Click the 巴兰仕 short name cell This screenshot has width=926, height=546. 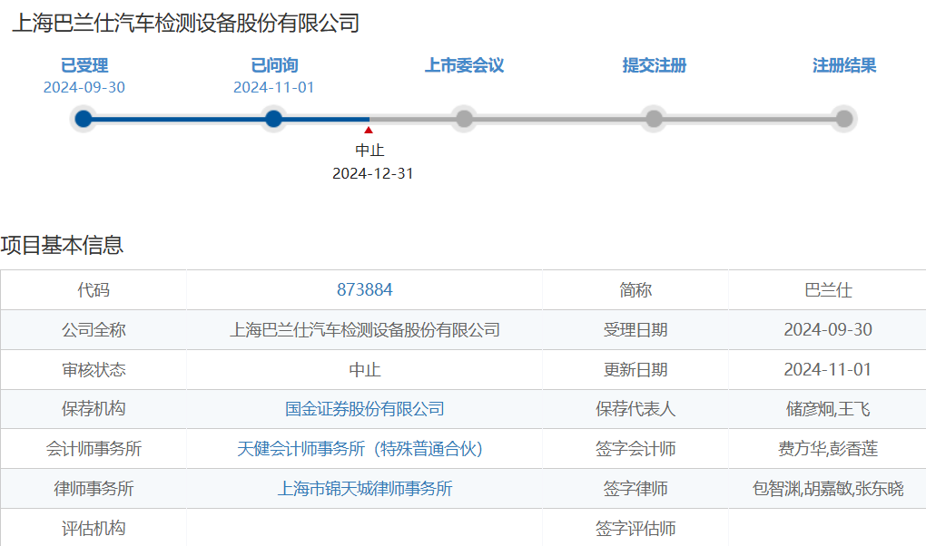(827, 290)
